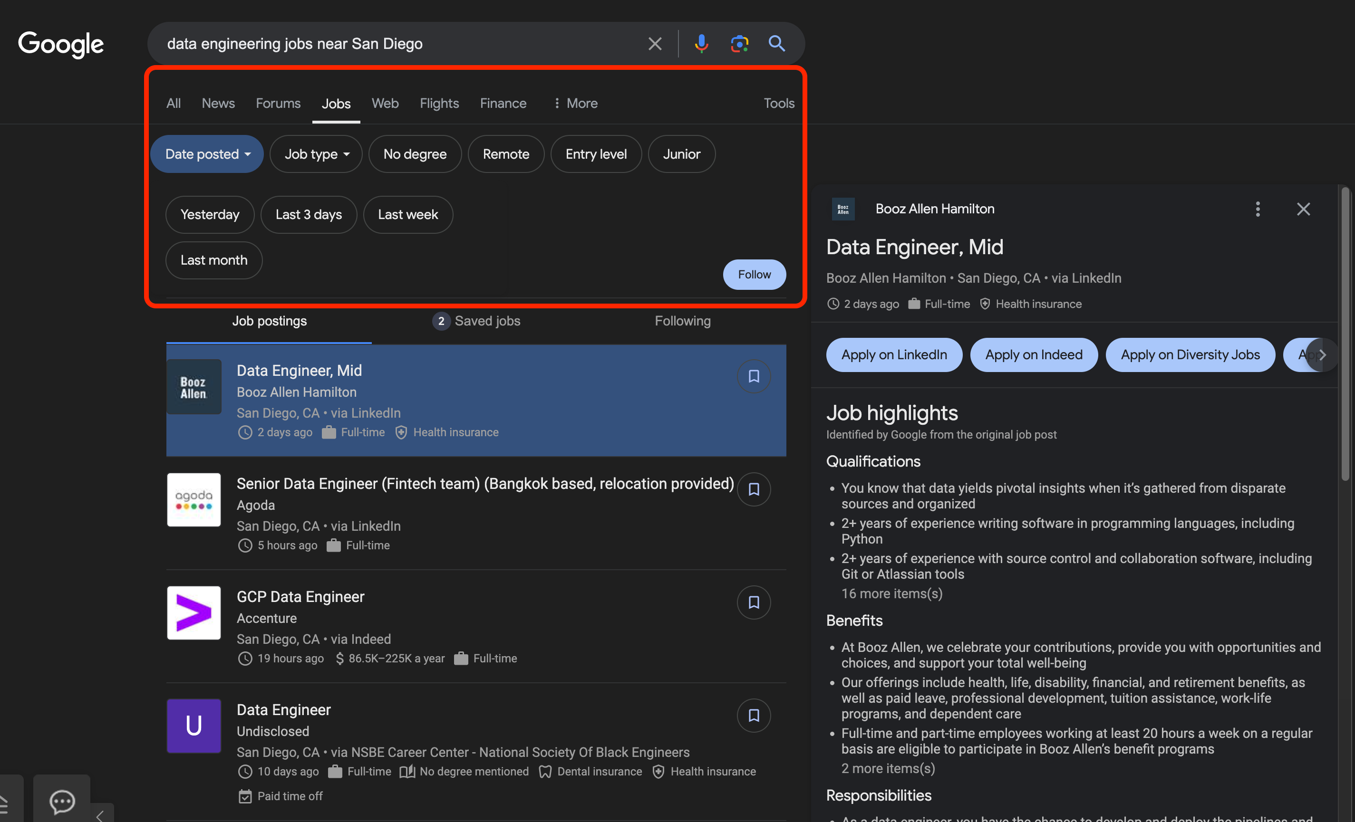Switch to the Saved jobs tab
1355x822 pixels.
tap(476, 321)
